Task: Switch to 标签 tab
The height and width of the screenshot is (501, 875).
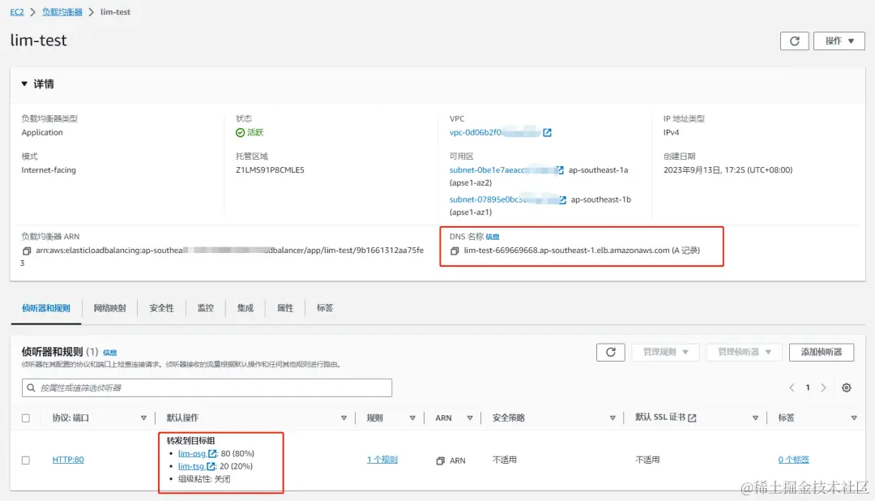Action: coord(325,308)
